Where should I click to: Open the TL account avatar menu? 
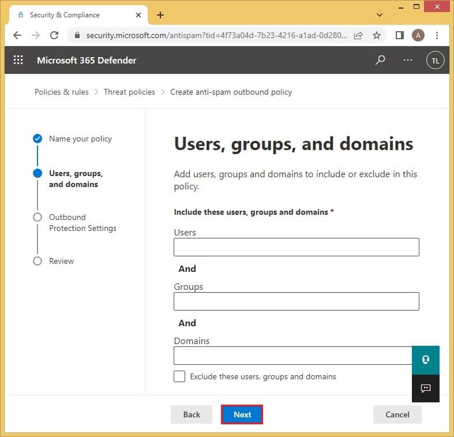(435, 60)
